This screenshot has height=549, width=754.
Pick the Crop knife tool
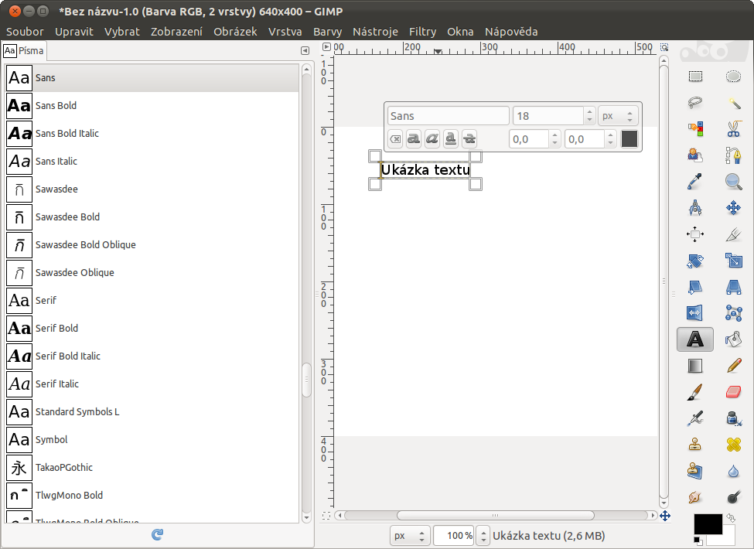733,234
